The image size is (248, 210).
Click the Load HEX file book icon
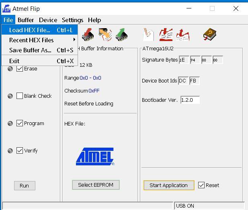pyautogui.click(x=166, y=35)
